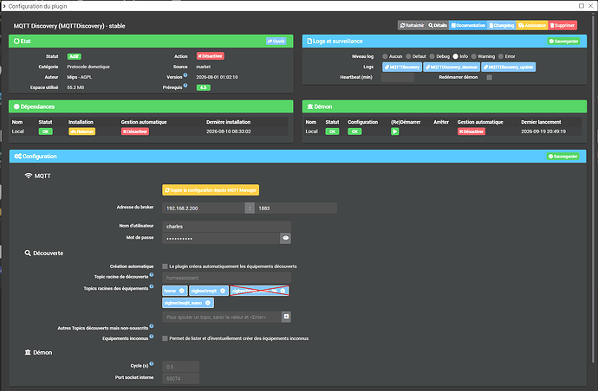The image size is (598, 391).
Task: Click the prerequisite 4.5 badge
Action: [204, 87]
